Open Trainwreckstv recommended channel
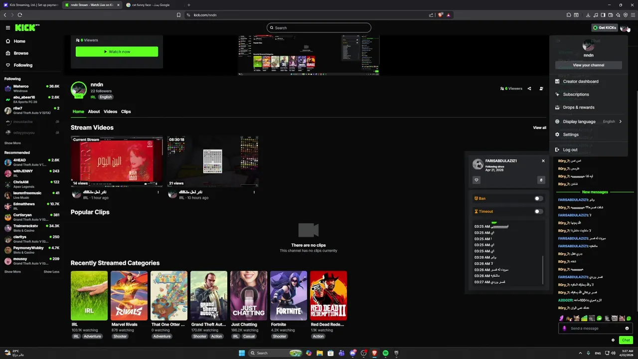The width and height of the screenshot is (638, 359). tap(32, 228)
